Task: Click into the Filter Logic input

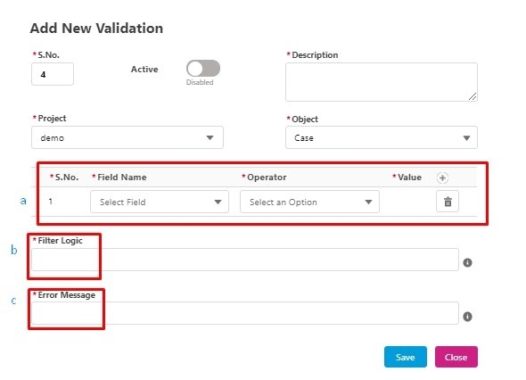Action: pos(245,260)
